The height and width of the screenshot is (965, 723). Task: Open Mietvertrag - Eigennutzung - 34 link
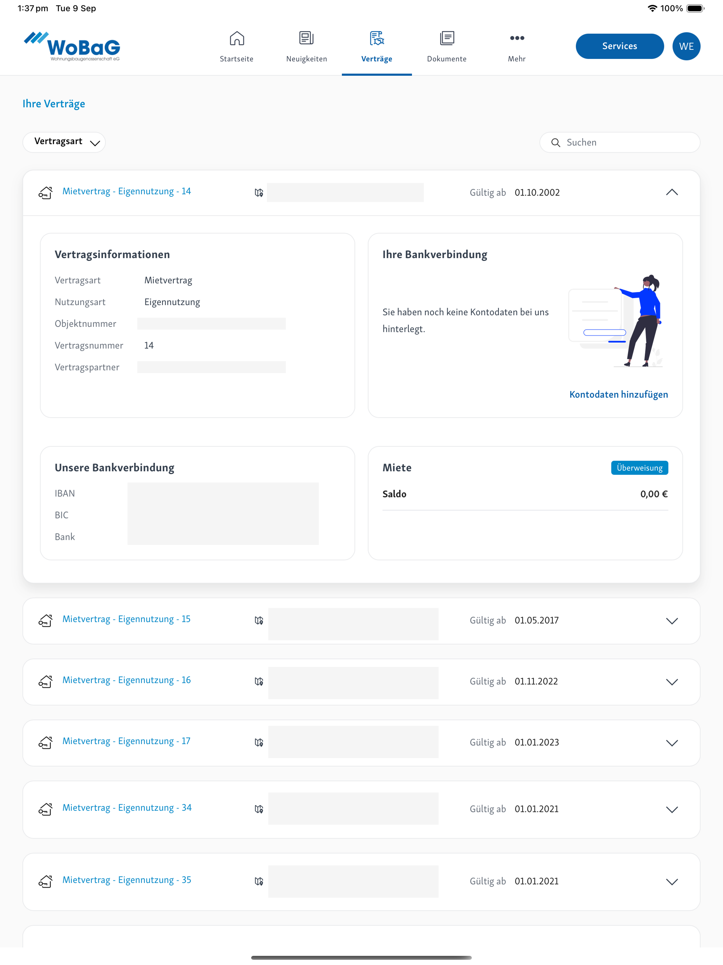point(127,808)
